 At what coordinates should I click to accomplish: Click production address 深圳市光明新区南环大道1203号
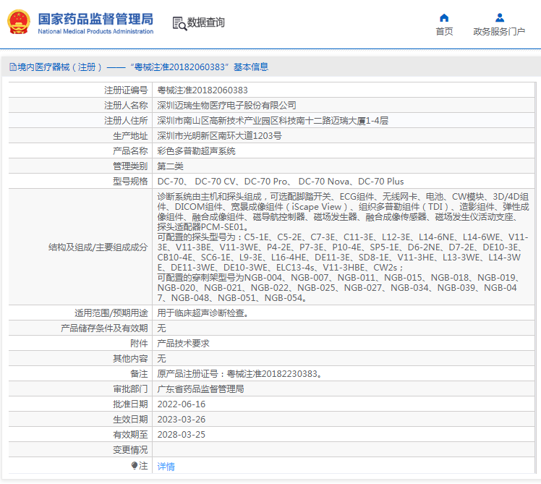[219, 136]
